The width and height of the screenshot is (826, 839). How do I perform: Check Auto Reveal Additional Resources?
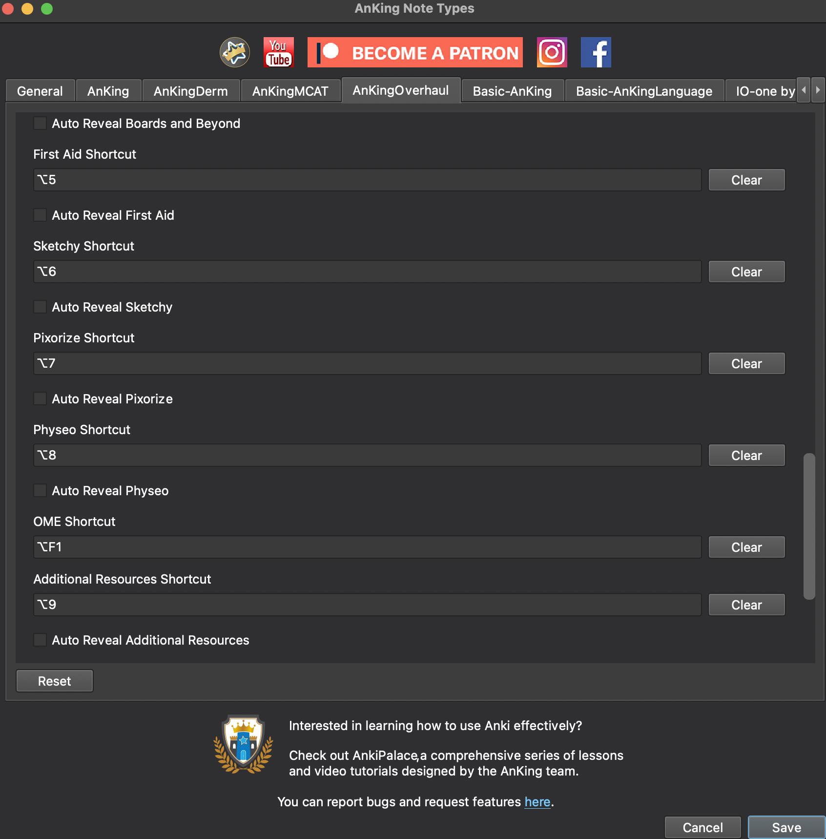point(40,640)
